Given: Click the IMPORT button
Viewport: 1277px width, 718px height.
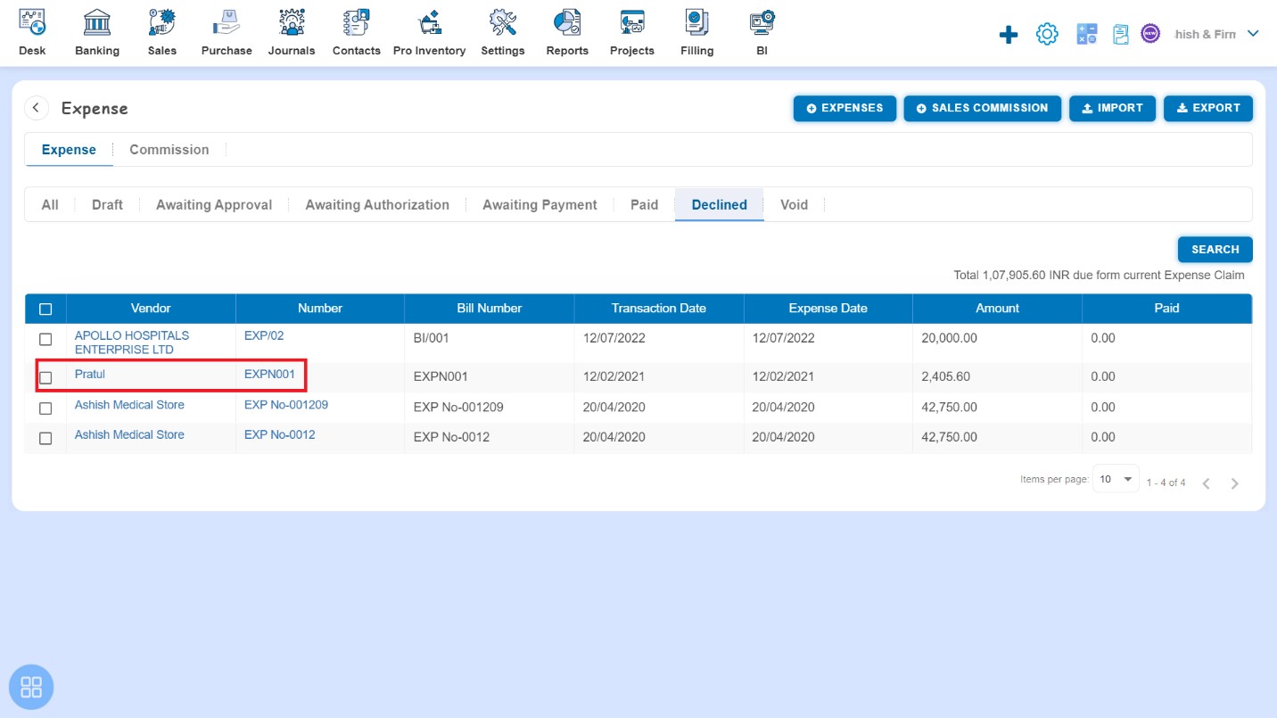Looking at the screenshot, I should (x=1112, y=108).
